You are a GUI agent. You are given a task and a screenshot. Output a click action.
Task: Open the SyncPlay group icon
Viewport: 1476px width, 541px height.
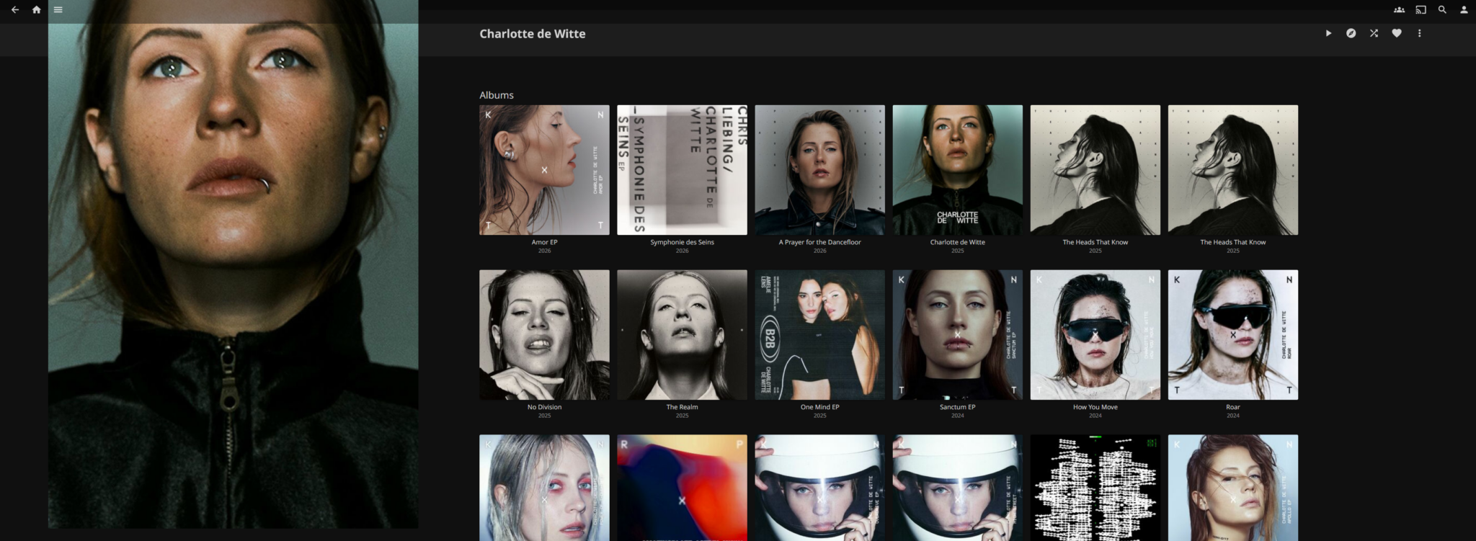click(x=1399, y=10)
